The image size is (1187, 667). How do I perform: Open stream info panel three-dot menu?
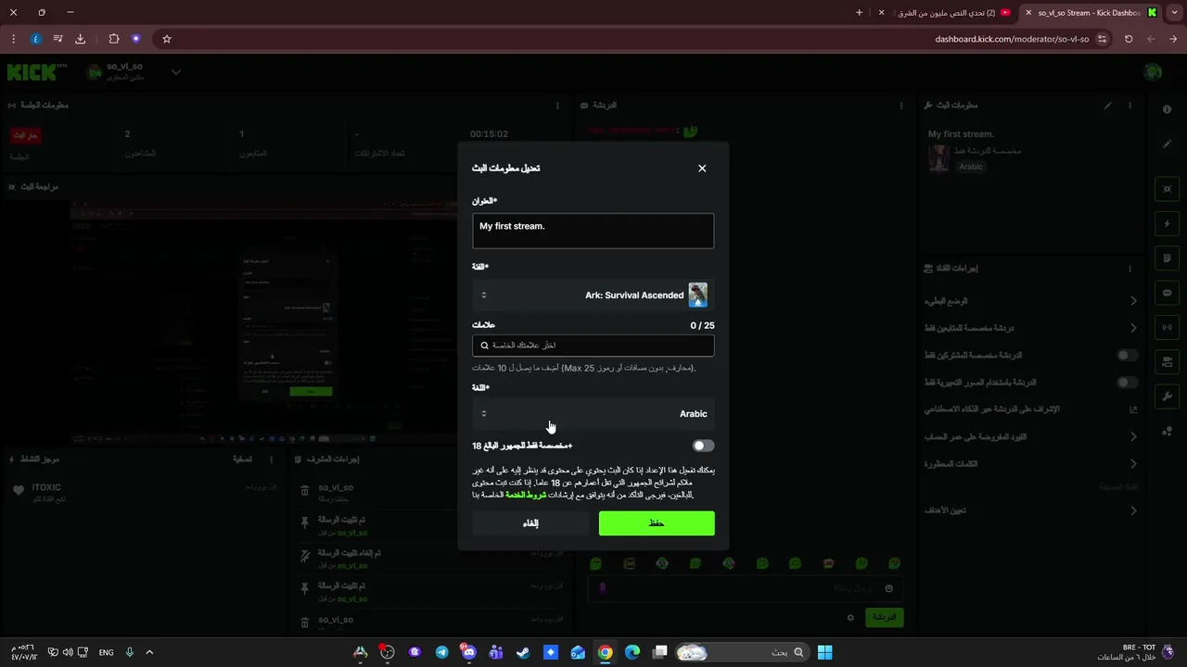tap(1130, 106)
